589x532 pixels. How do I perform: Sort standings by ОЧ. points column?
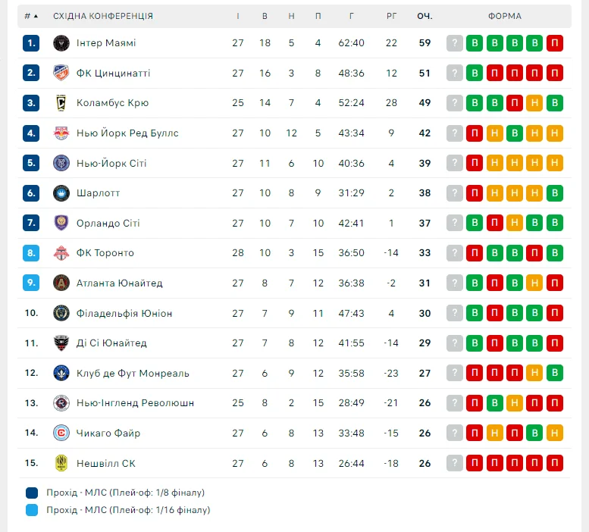[425, 16]
